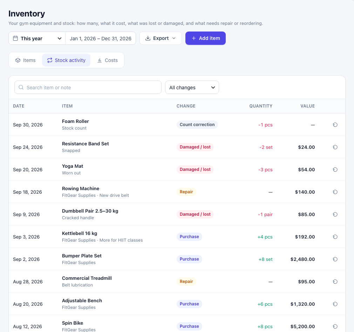Click the undo icon on Spin Bike row
Screen dimensions: 354x332
(335, 326)
